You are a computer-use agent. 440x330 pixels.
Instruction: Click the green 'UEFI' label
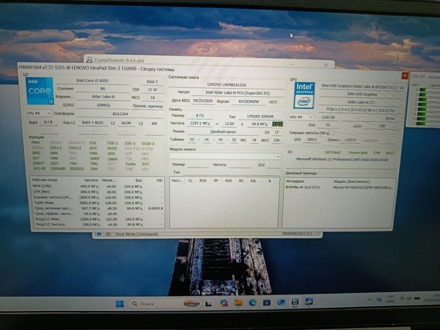[x=273, y=102]
